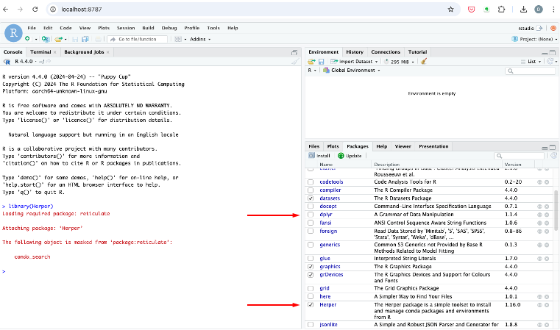Load workspace via Environment folder icon
The width and height of the screenshot is (560, 330).
pos(311,61)
